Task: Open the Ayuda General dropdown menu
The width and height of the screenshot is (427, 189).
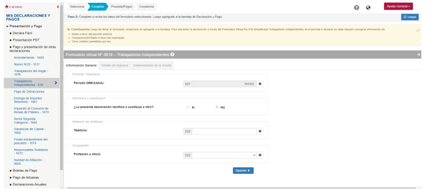Action: [x=398, y=6]
